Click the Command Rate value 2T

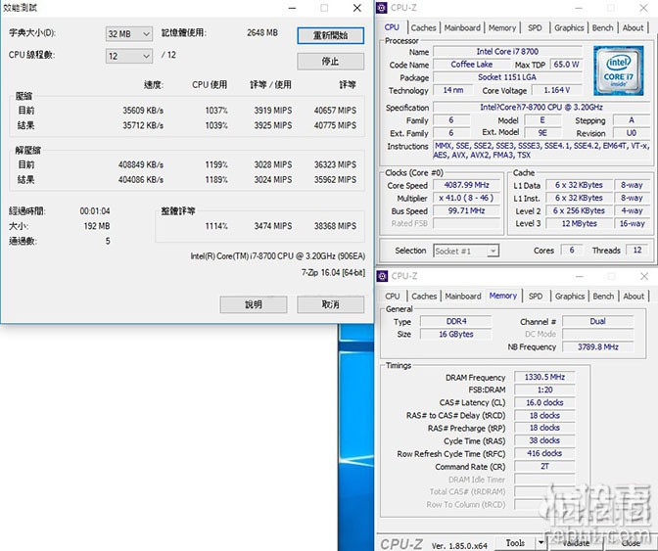[x=544, y=466]
